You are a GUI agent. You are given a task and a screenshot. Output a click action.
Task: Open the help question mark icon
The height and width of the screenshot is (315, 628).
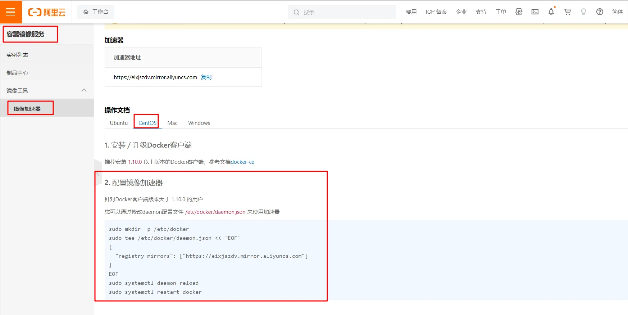[600, 12]
